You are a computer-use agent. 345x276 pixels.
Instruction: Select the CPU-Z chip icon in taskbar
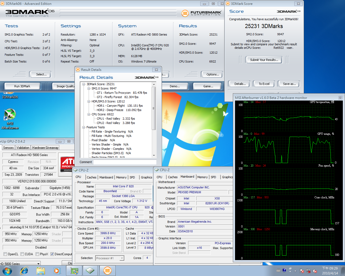90,270
